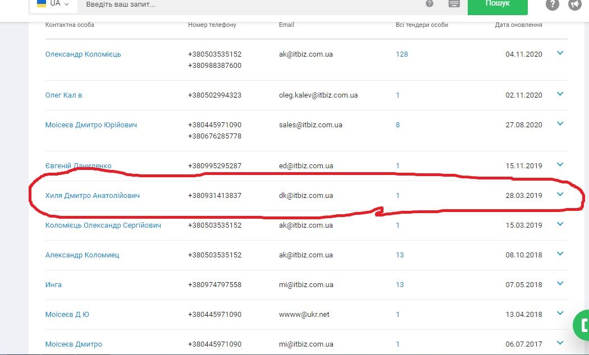This screenshot has width=589, height=355.
Task: Open the UA language dropdown
Action: [x=54, y=4]
